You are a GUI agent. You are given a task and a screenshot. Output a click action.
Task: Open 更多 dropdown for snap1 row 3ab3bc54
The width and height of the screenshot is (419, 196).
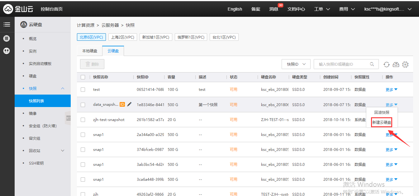(392, 165)
